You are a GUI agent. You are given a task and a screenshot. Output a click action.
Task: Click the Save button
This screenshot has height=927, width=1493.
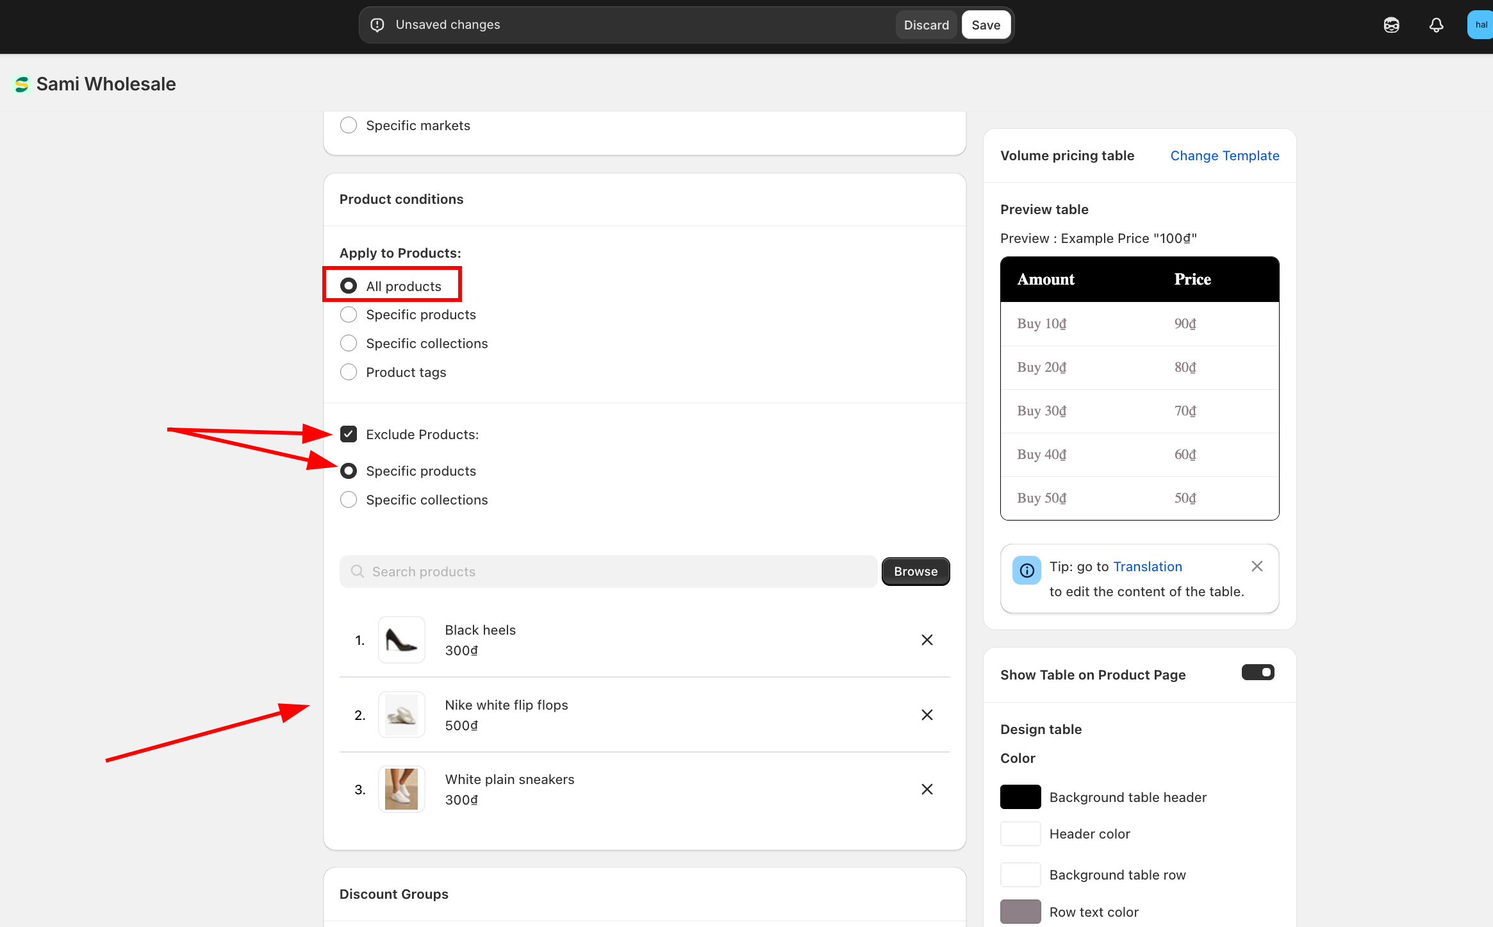(986, 25)
